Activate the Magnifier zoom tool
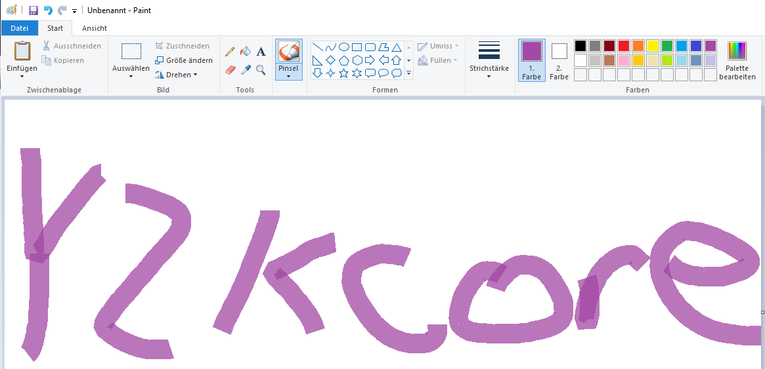 (x=261, y=69)
